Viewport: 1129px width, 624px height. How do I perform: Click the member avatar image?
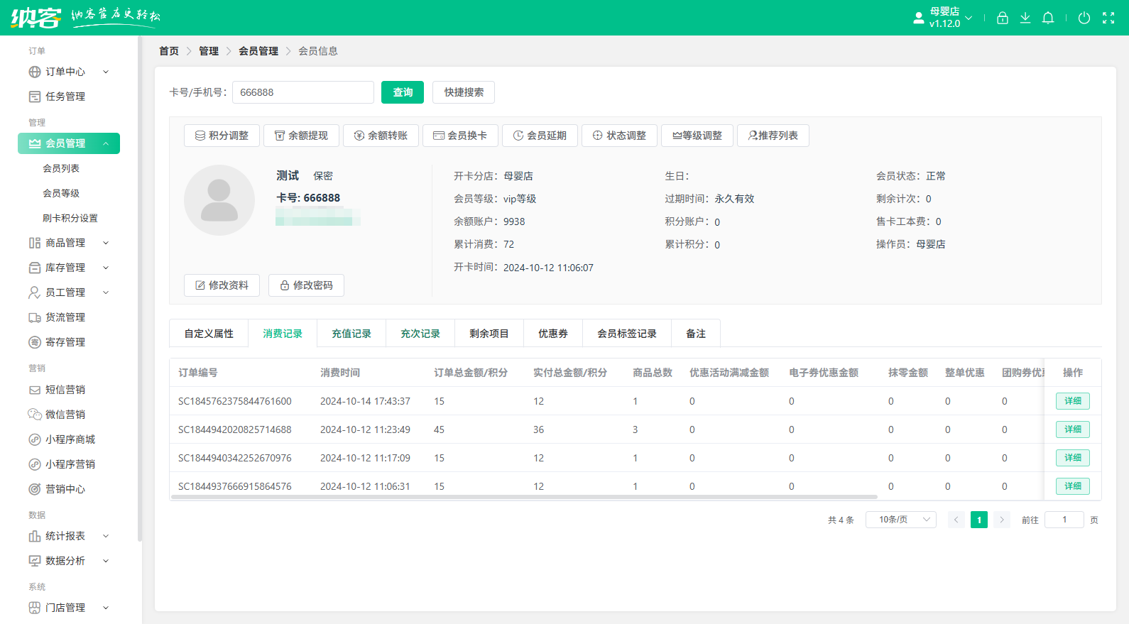click(x=219, y=200)
